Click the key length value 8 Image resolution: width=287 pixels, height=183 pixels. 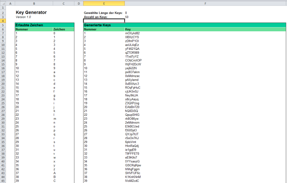(x=126, y=13)
